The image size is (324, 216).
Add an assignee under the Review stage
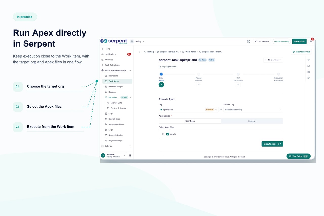199,85
